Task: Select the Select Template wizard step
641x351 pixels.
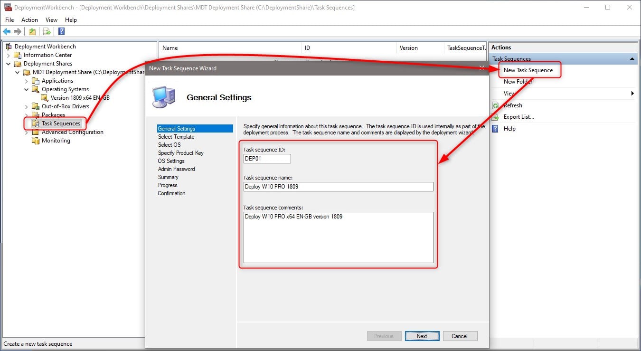Action: (176, 137)
